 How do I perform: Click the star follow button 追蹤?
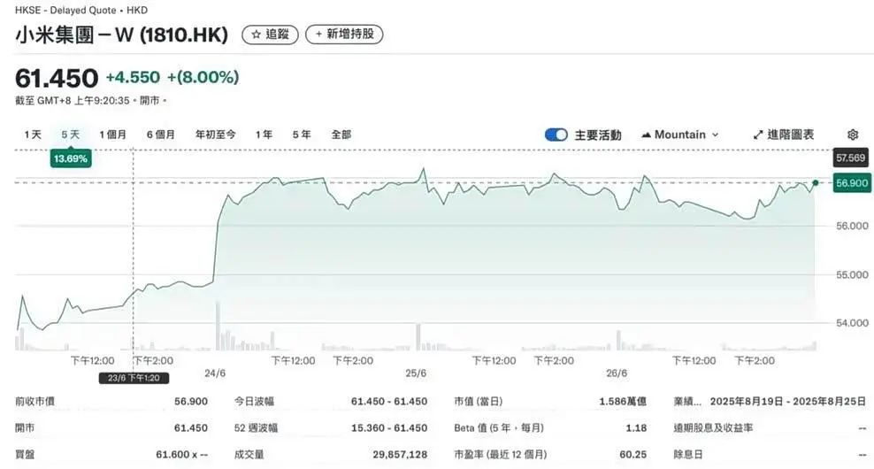[x=271, y=35]
